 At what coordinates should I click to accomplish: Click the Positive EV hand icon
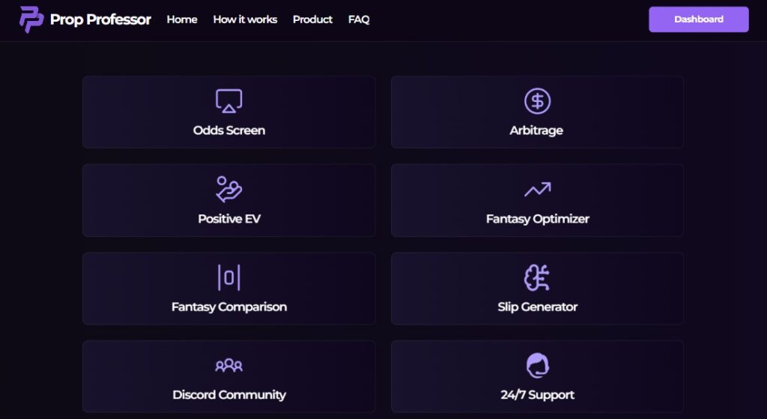(x=228, y=190)
